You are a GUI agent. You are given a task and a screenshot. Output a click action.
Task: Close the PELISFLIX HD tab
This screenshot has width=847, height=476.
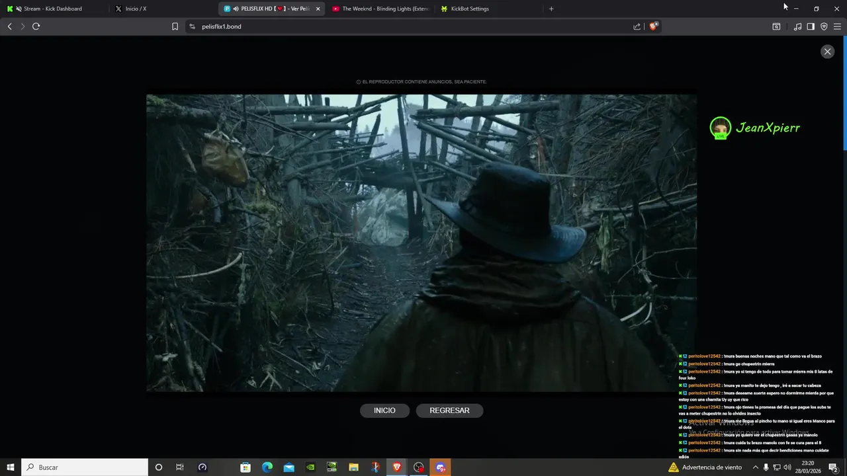(x=318, y=9)
